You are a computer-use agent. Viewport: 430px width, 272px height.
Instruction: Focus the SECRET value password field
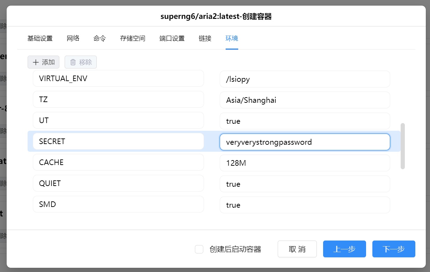click(x=305, y=142)
